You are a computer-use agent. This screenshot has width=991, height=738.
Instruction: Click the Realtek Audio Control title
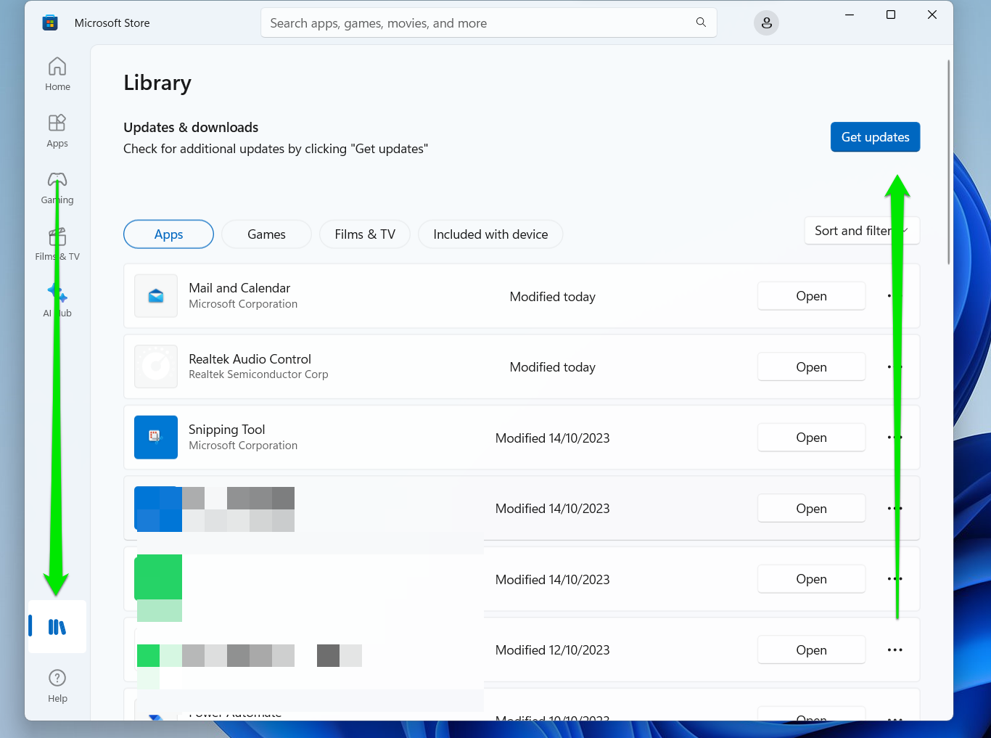coord(250,359)
